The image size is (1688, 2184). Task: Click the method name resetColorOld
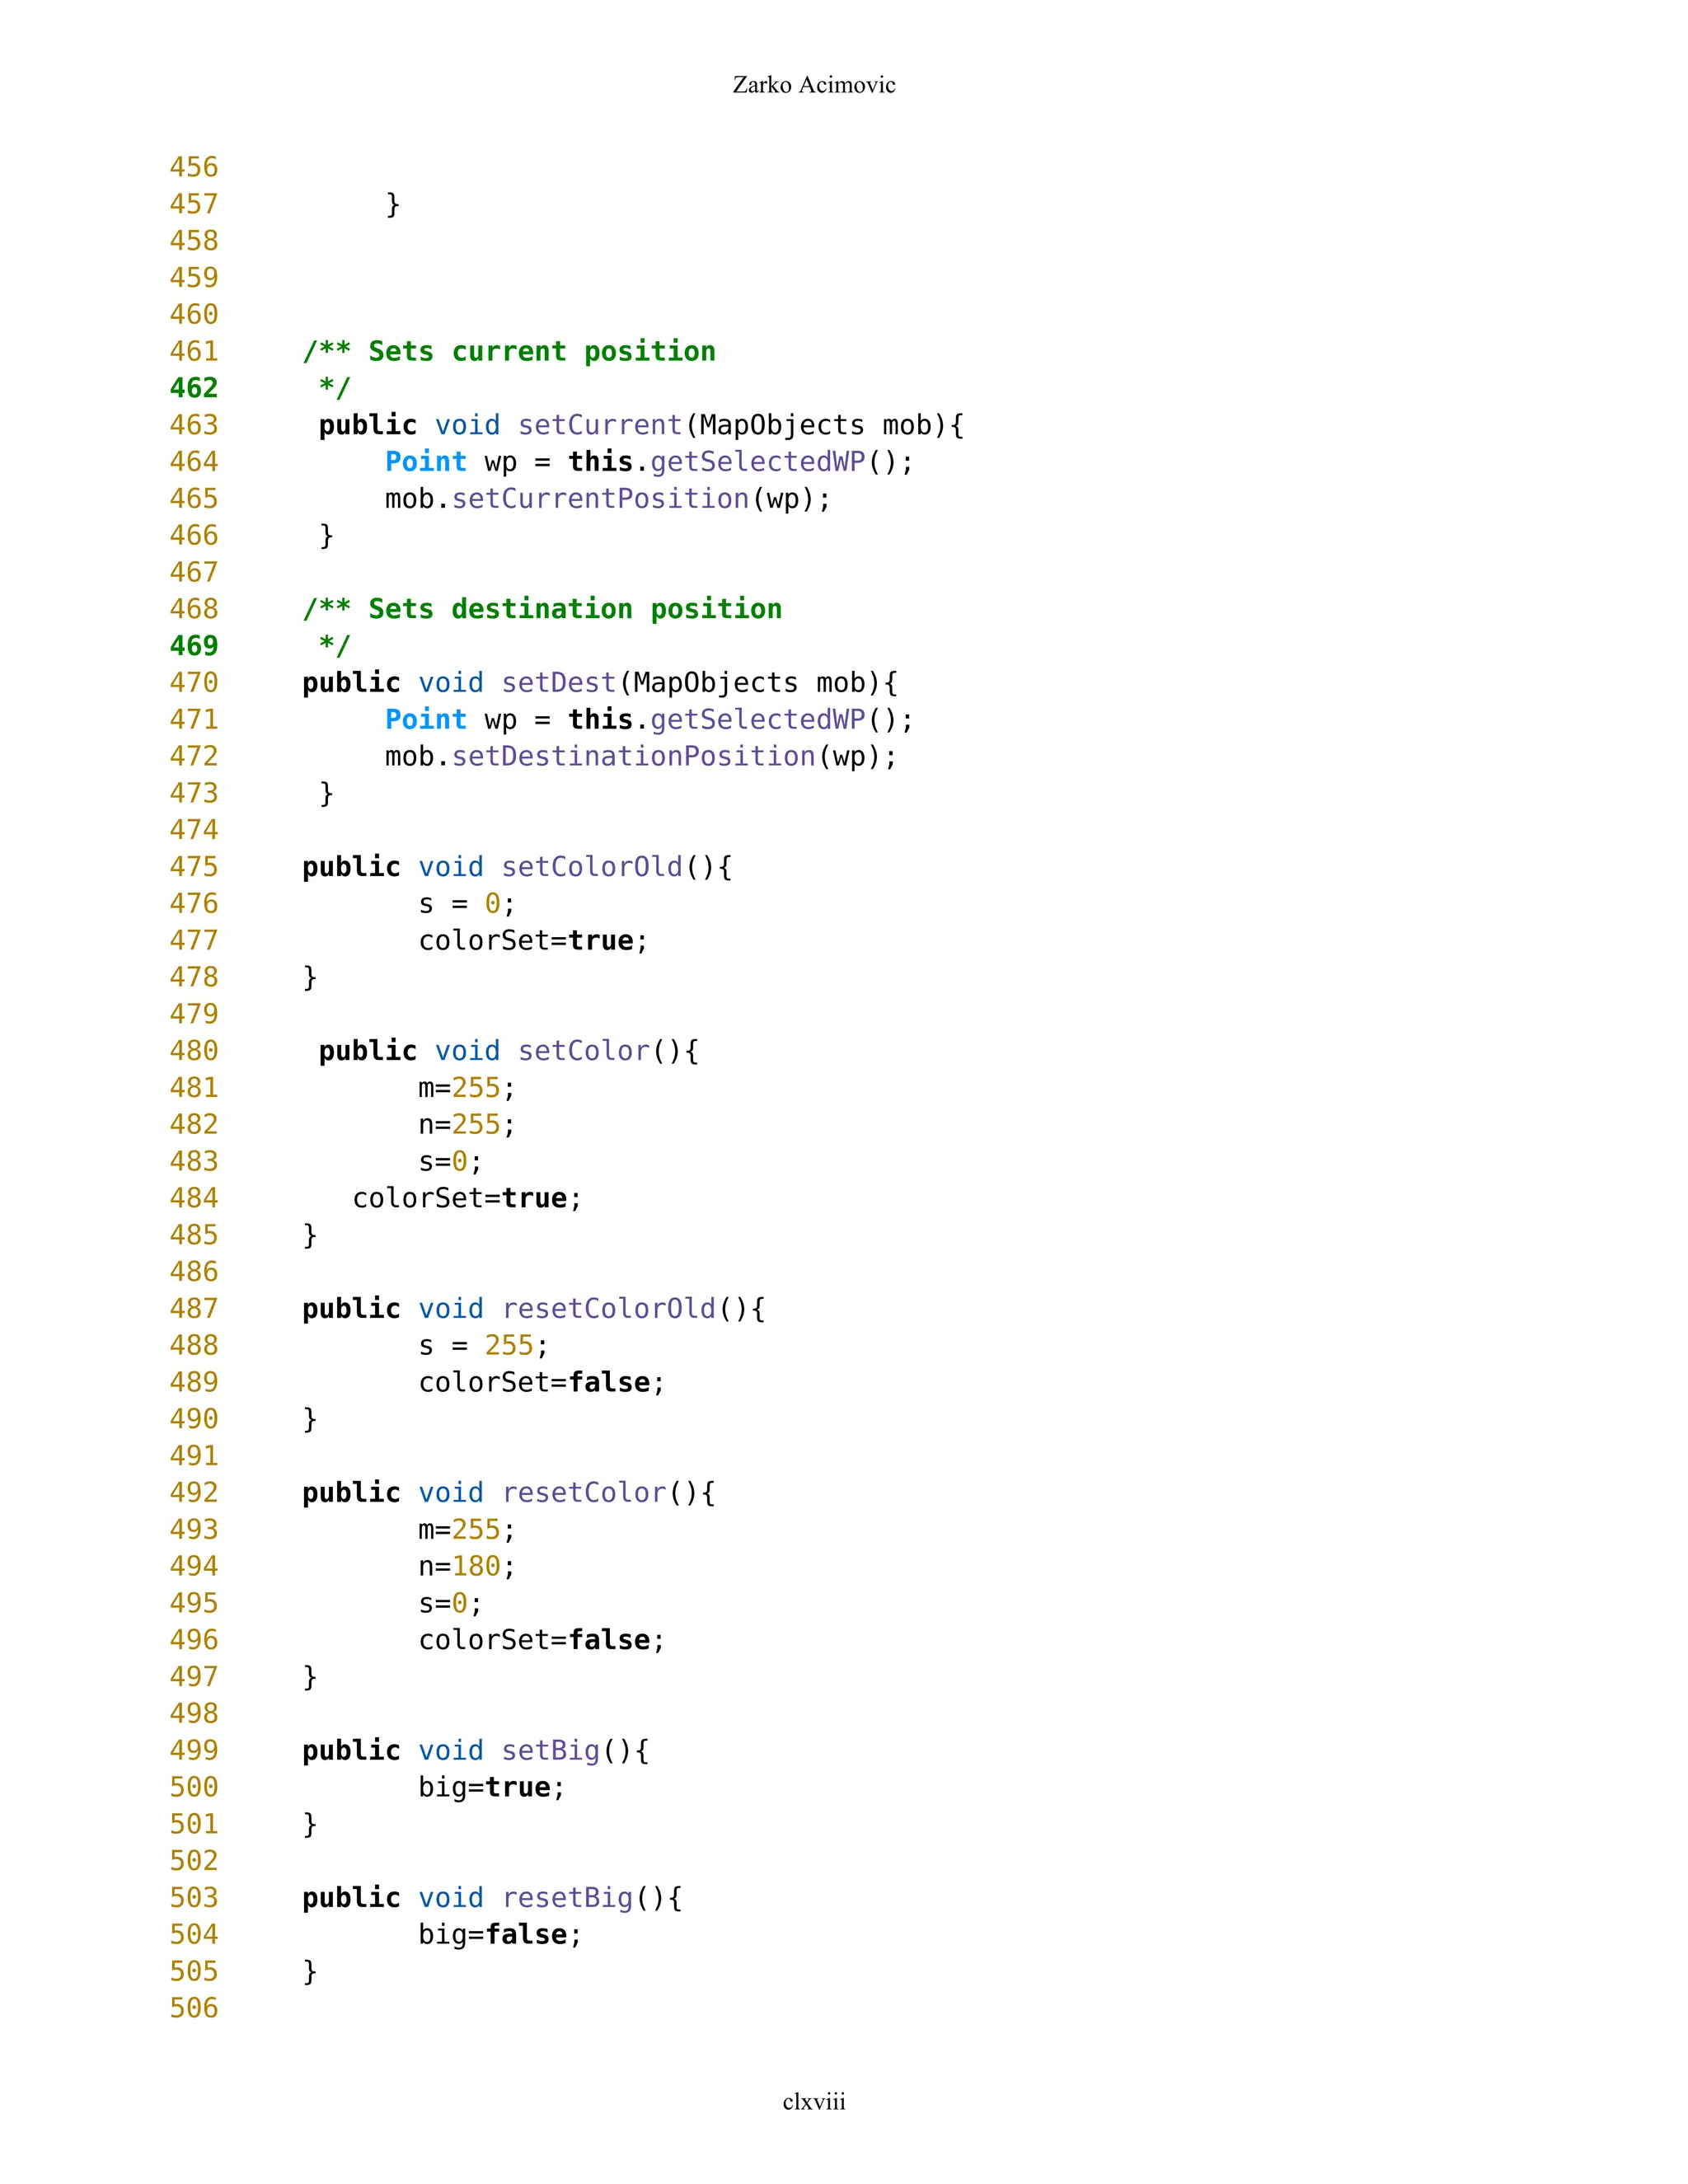[x=609, y=1309]
